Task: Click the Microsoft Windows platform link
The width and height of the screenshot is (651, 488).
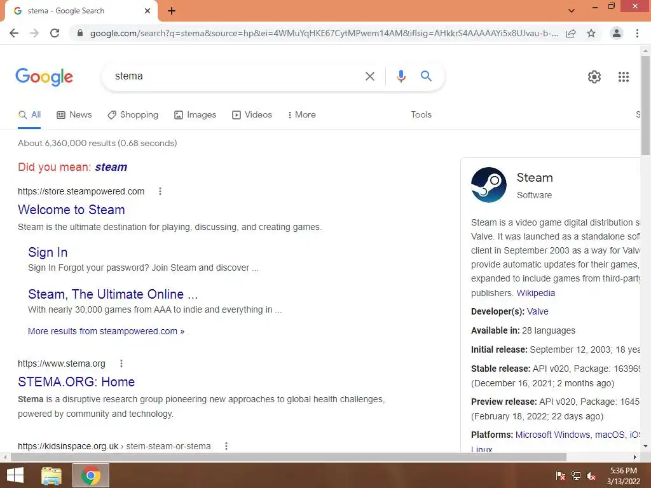Action: coord(552,435)
